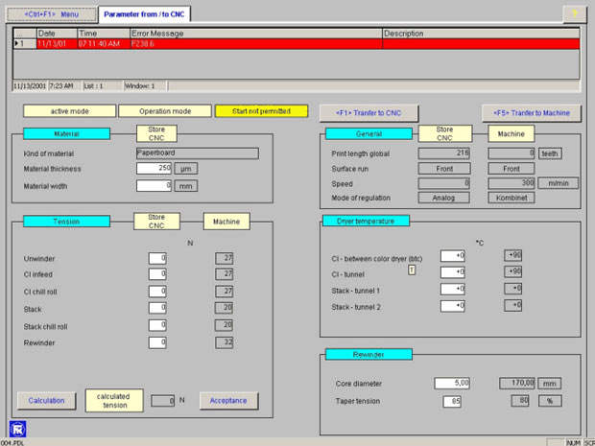The image size is (595, 446).
Task: Click the Unwinder Machine tension value 27
Action: [x=225, y=259]
